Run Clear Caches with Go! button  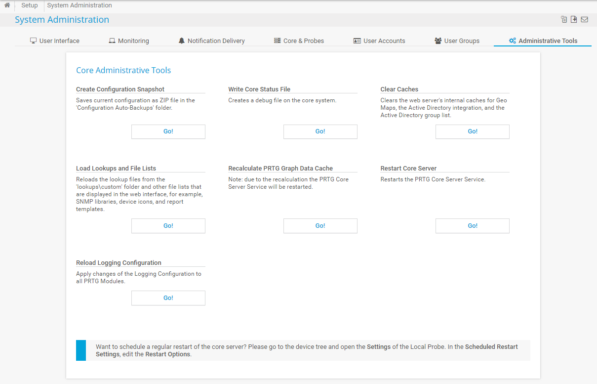coord(472,131)
